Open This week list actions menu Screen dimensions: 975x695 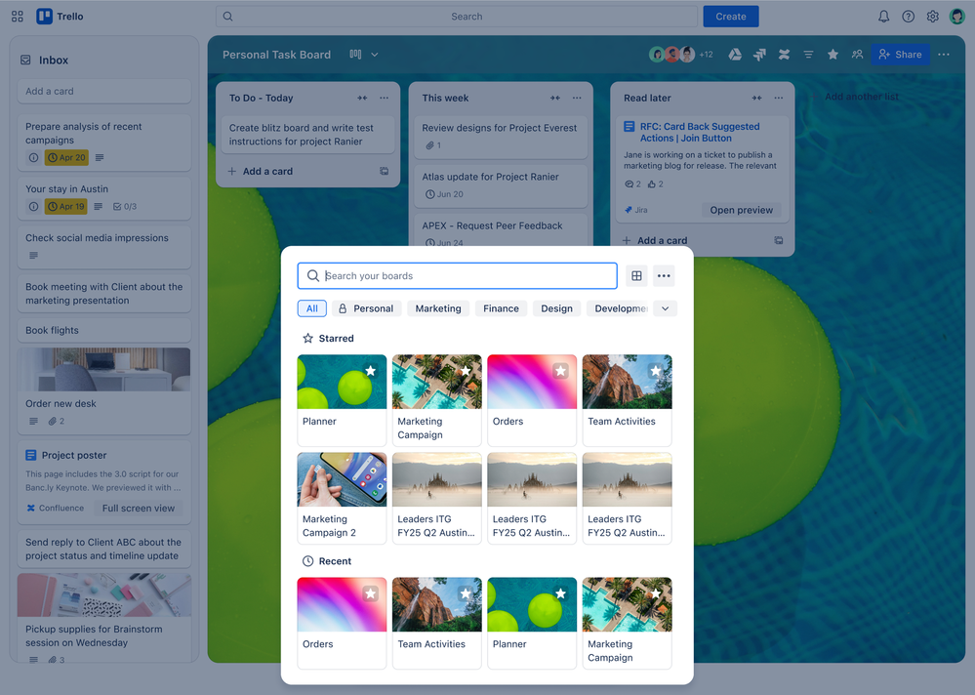tap(577, 99)
